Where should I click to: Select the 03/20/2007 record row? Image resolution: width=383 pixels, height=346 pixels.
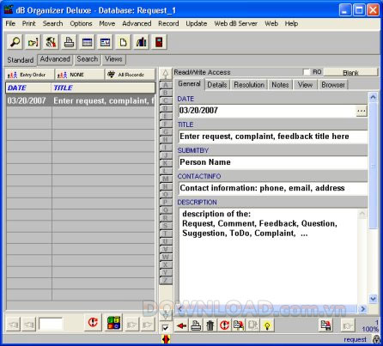(x=81, y=100)
